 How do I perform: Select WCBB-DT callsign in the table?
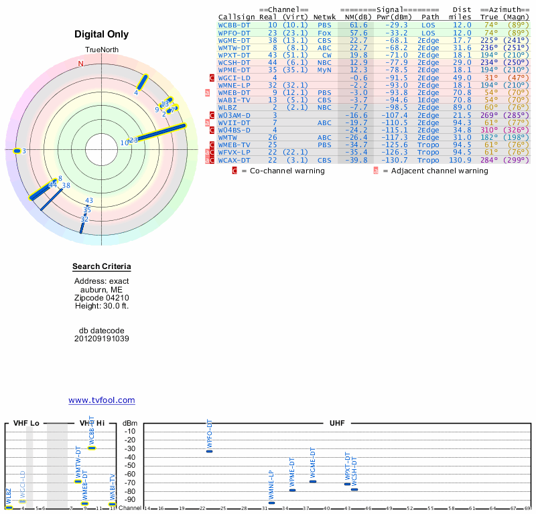tap(234, 25)
